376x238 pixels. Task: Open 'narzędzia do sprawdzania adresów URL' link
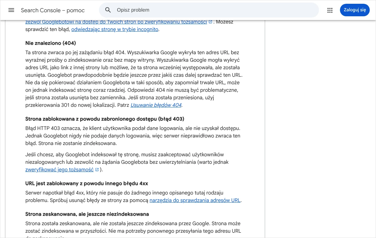[195, 200]
